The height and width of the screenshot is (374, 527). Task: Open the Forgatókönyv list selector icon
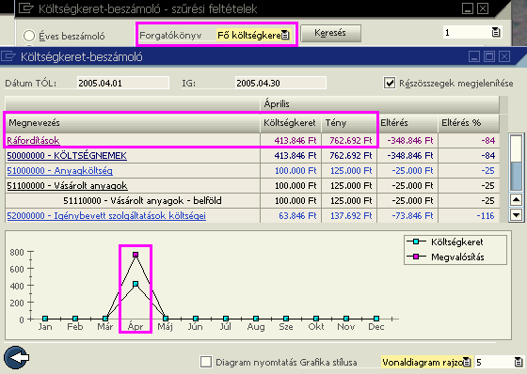point(285,35)
